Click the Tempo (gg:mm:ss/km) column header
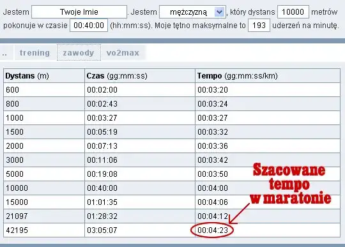 point(268,76)
